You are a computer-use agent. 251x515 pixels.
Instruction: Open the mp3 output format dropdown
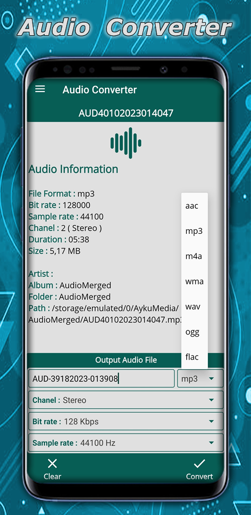200,379
